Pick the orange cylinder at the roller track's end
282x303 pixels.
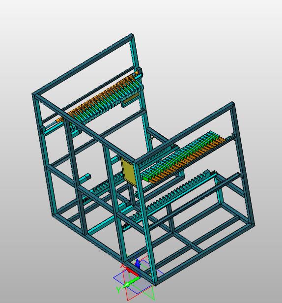(59, 121)
